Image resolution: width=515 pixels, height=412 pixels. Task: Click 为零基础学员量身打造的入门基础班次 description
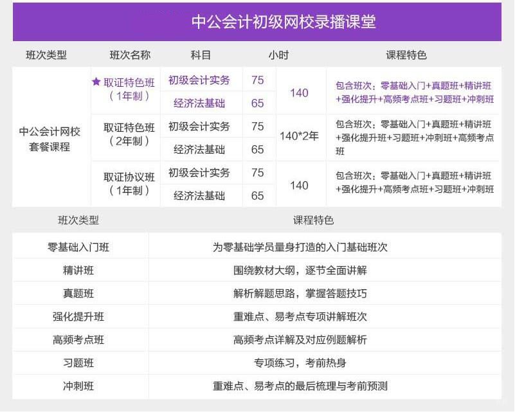pyautogui.click(x=300, y=247)
